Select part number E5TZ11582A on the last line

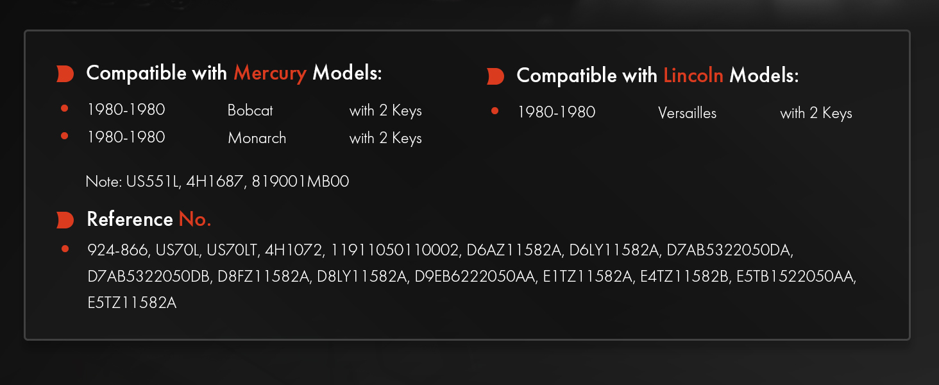[131, 303]
